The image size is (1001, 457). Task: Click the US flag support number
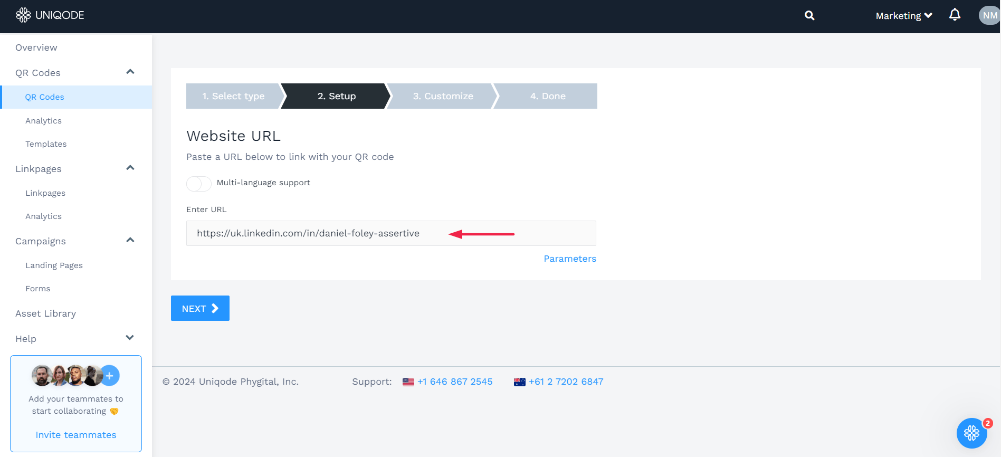click(x=454, y=382)
